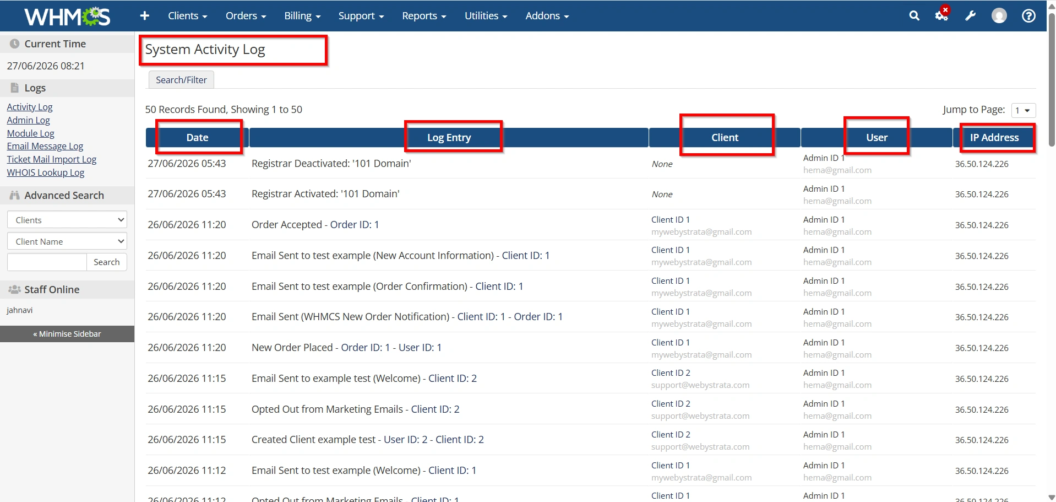Open Order ID: 1 link in New Order Notification row
The height and width of the screenshot is (502, 1056).
[x=538, y=317]
